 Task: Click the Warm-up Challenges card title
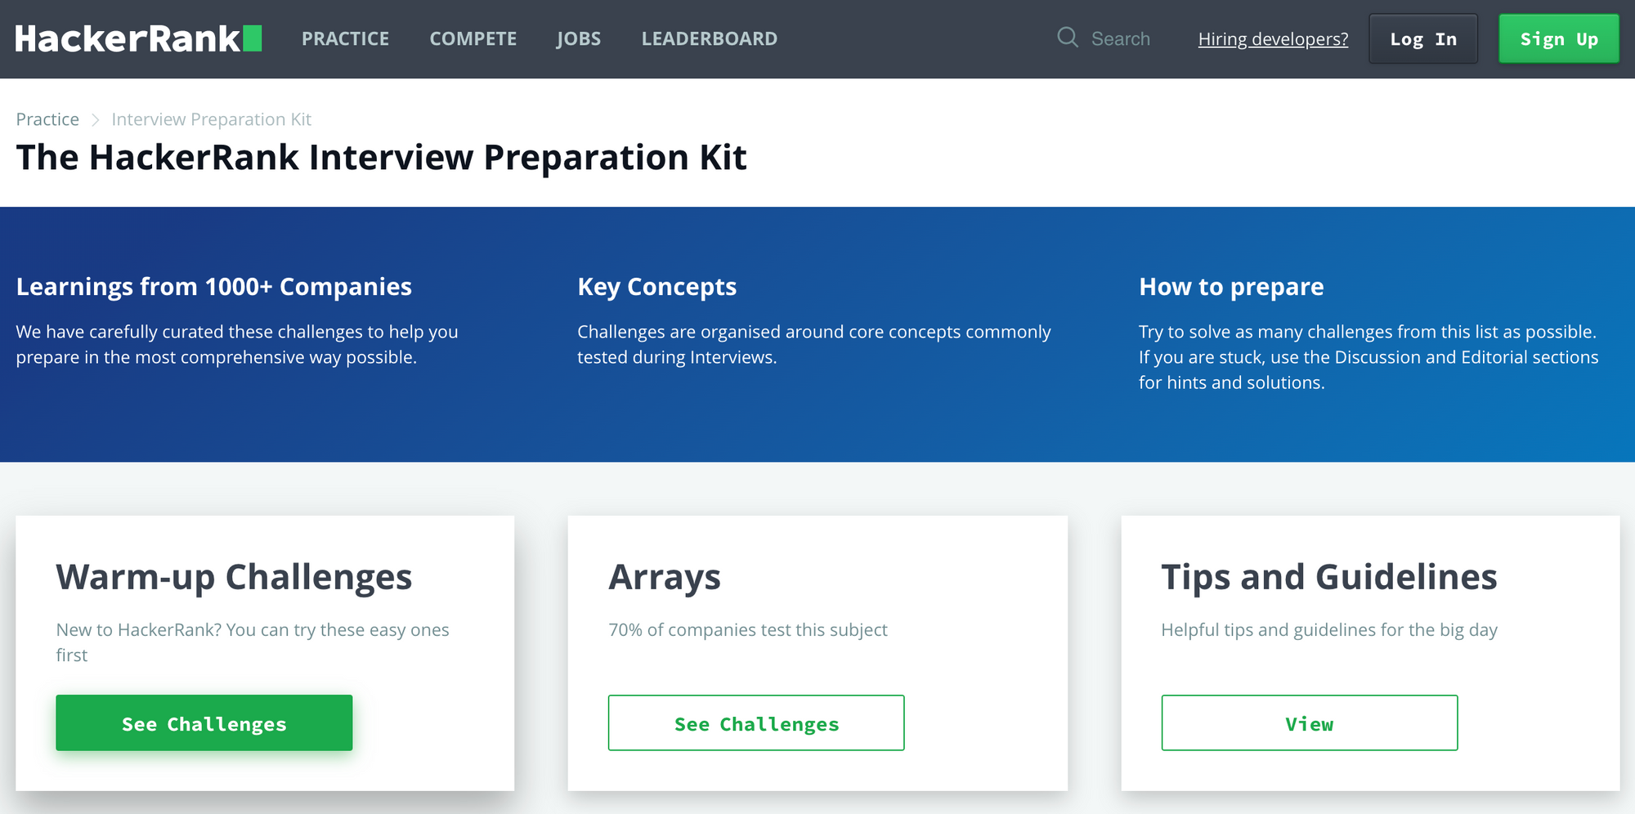point(234,578)
